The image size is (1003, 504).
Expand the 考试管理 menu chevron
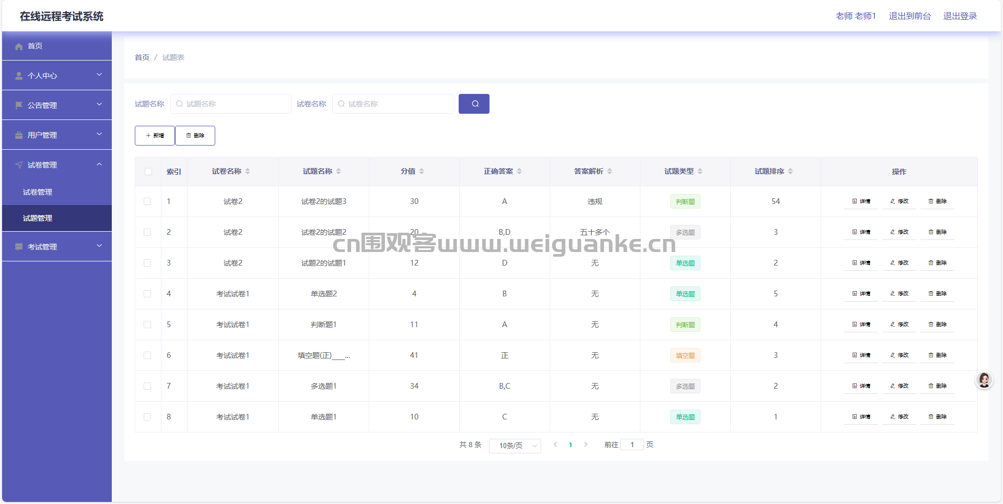tap(99, 246)
